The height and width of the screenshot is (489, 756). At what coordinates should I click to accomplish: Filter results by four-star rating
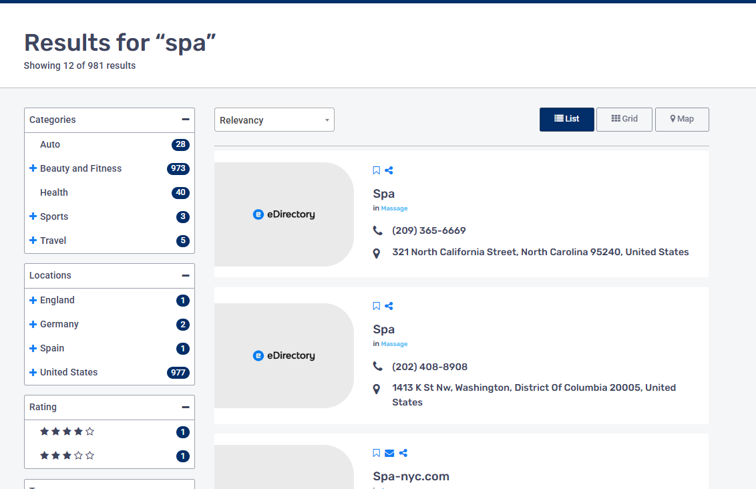(67, 431)
